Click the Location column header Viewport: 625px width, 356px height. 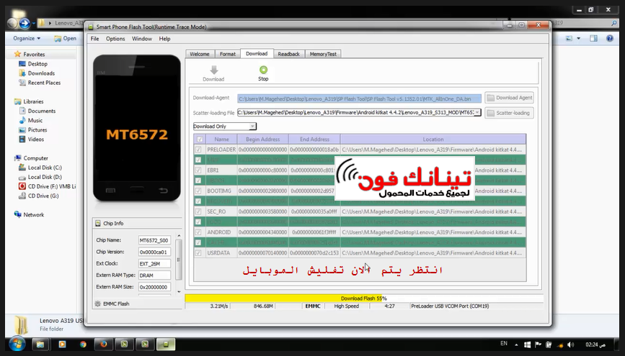point(433,140)
